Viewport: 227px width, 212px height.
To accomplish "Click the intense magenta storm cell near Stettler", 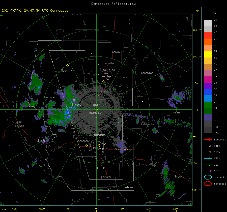I will click(x=162, y=77).
